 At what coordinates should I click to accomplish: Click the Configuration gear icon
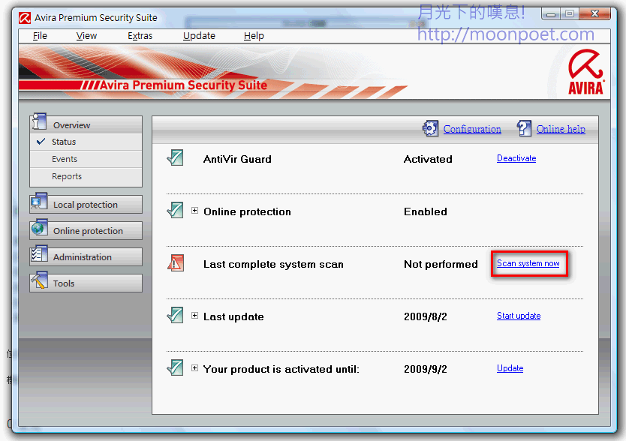click(x=430, y=129)
